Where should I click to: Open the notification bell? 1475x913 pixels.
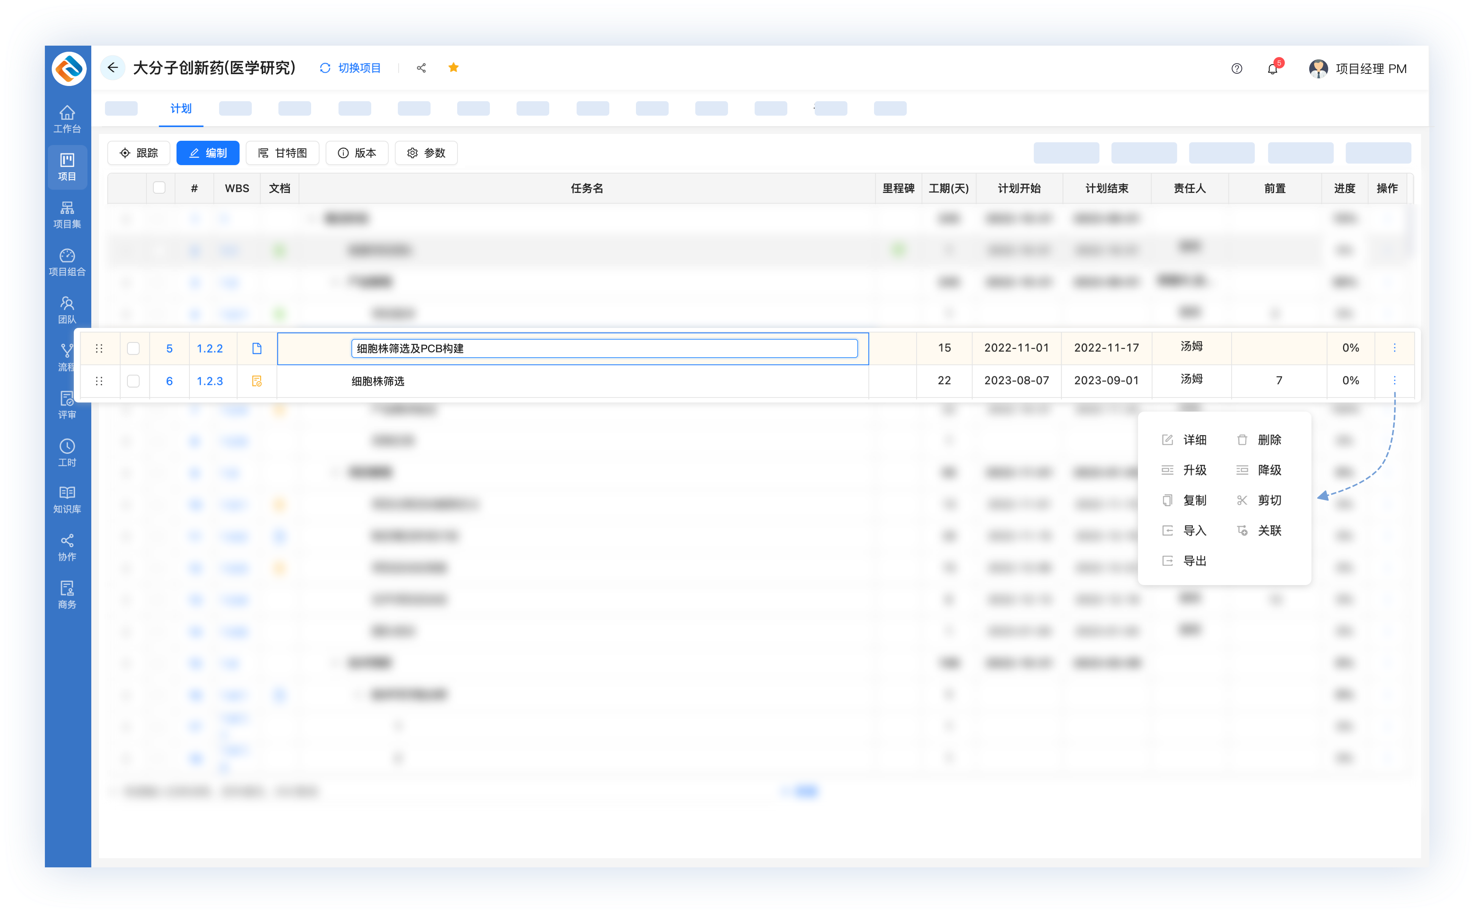click(x=1273, y=69)
